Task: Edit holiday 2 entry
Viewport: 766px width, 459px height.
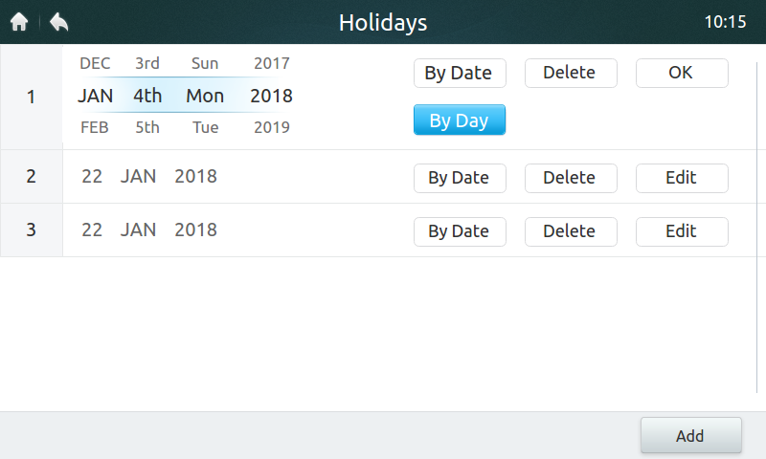Action: click(681, 178)
